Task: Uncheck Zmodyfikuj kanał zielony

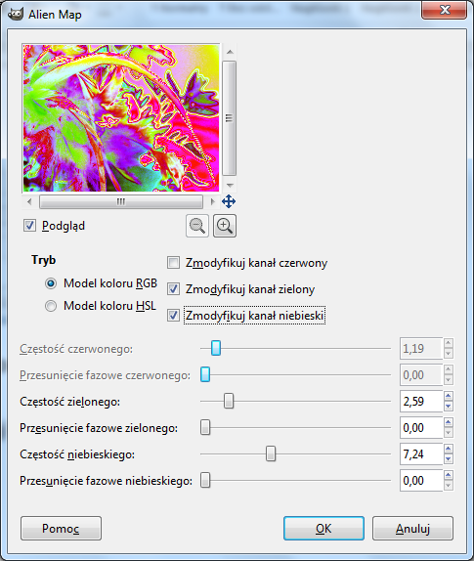Action: point(174,288)
